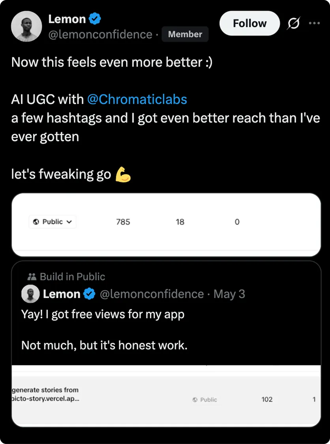
Task: Open the Build in Public community label
Action: pyautogui.click(x=73, y=277)
